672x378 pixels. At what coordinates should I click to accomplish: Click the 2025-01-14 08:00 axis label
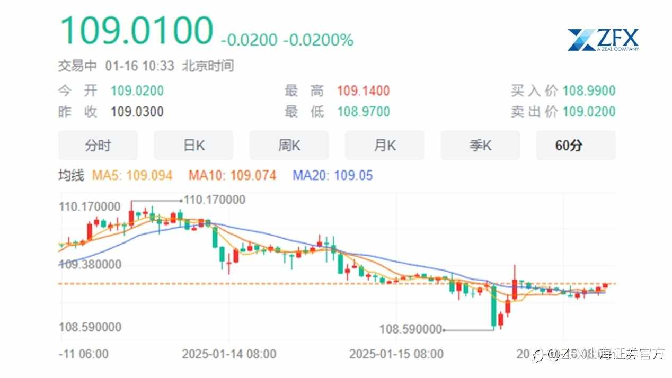(229, 354)
